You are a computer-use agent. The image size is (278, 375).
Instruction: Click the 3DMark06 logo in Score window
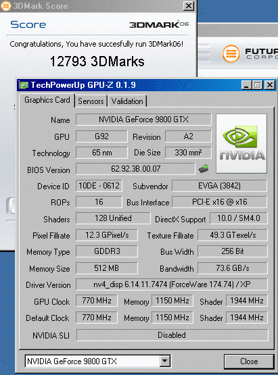pyautogui.click(x=159, y=24)
